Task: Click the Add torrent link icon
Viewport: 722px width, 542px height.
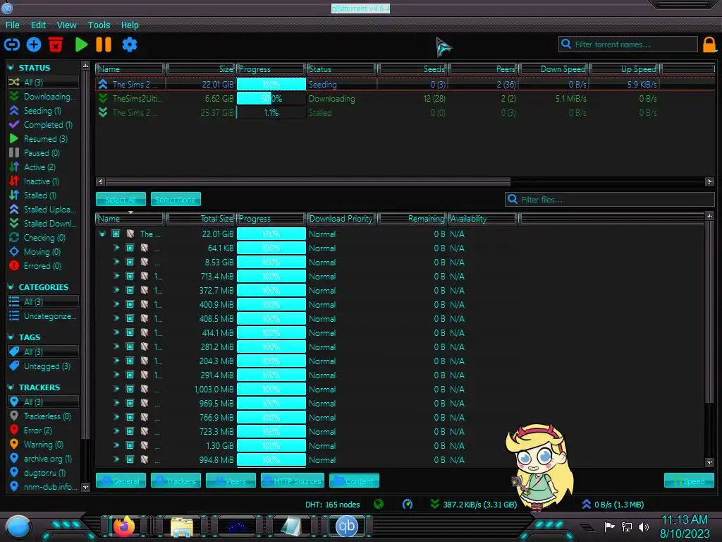Action: pos(12,44)
